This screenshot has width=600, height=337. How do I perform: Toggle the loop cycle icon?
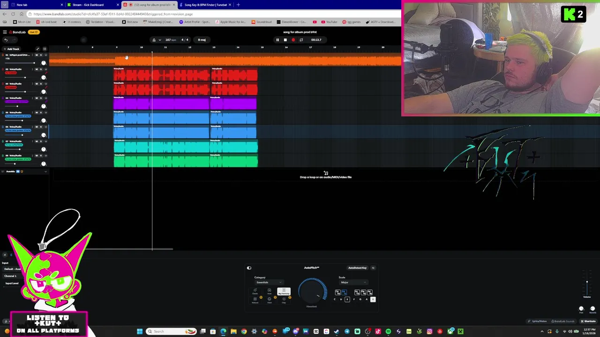(x=301, y=40)
